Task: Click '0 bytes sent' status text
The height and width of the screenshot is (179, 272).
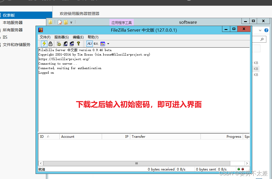Action: 206,169
